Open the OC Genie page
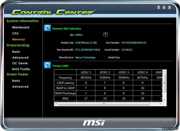 [x=20, y=63]
